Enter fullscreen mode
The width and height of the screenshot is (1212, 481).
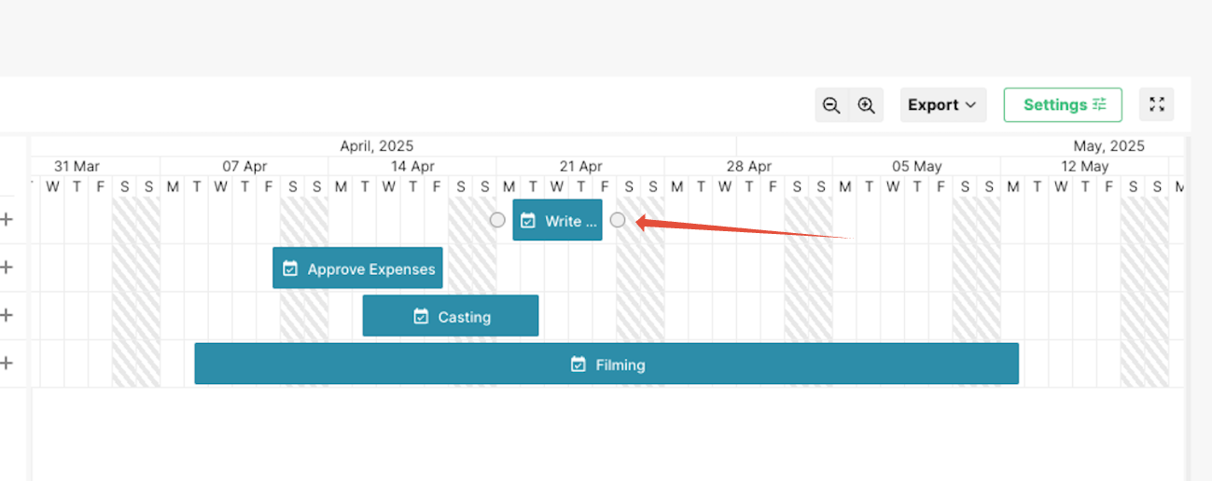coord(1157,105)
